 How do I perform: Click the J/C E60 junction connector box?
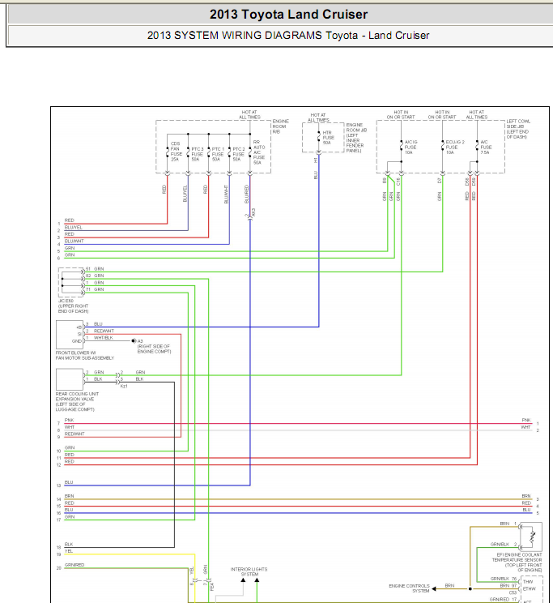coord(70,282)
